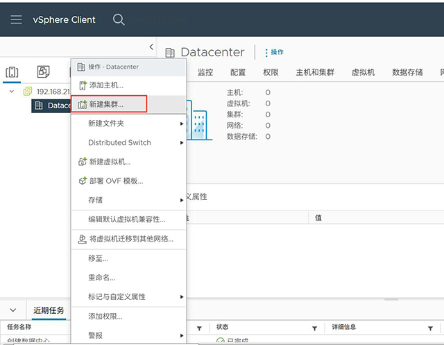Choose 部署 OVF 模板... menu entry

point(128,180)
